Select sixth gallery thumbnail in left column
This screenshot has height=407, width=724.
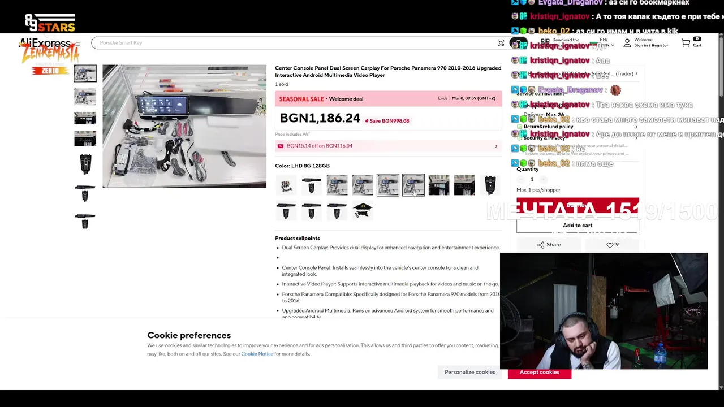85,193
